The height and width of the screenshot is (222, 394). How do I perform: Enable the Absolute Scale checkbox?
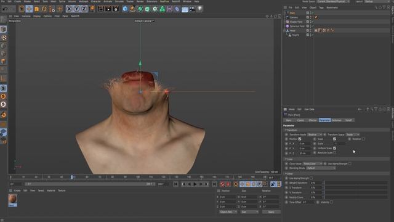(x=334, y=153)
